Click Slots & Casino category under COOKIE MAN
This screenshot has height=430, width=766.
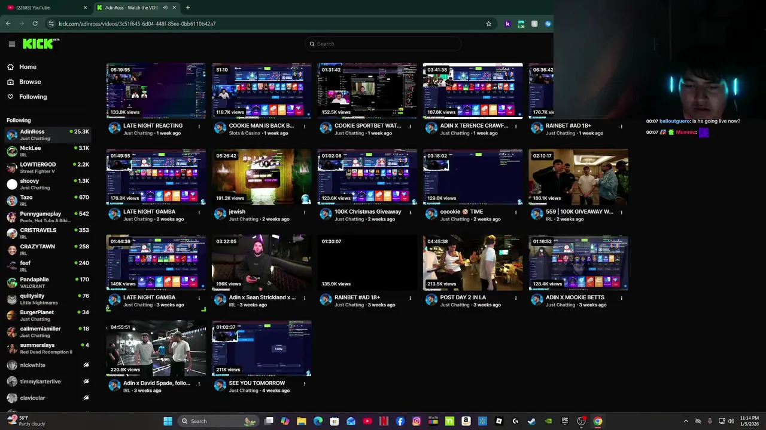(x=244, y=133)
